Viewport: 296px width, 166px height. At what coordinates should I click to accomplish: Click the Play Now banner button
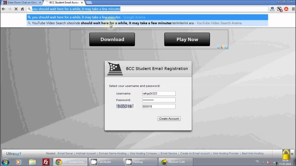(x=187, y=39)
